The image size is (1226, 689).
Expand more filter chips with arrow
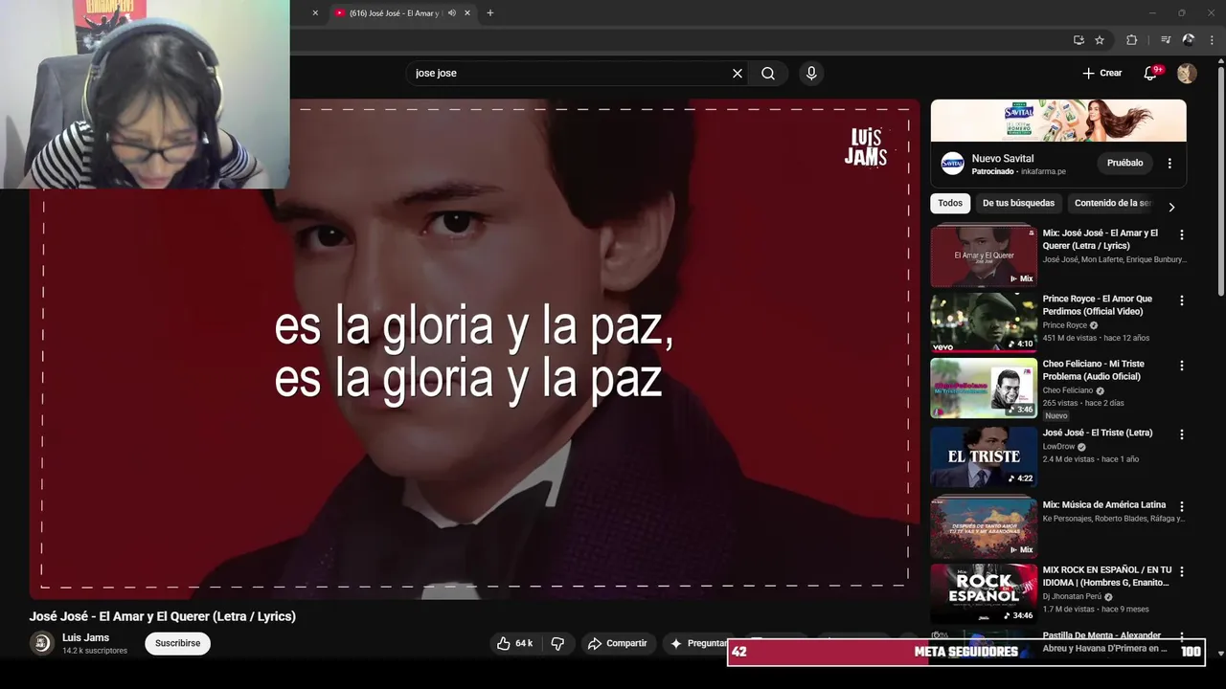pyautogui.click(x=1170, y=207)
